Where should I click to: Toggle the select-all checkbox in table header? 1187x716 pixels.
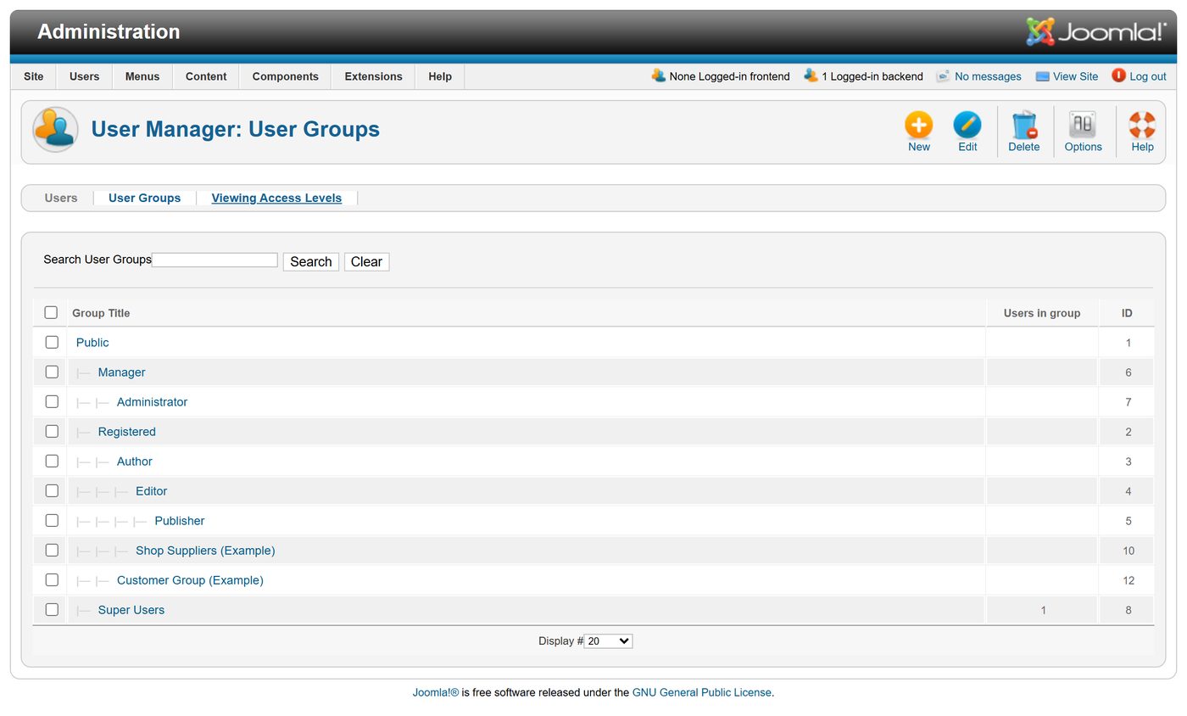click(51, 312)
